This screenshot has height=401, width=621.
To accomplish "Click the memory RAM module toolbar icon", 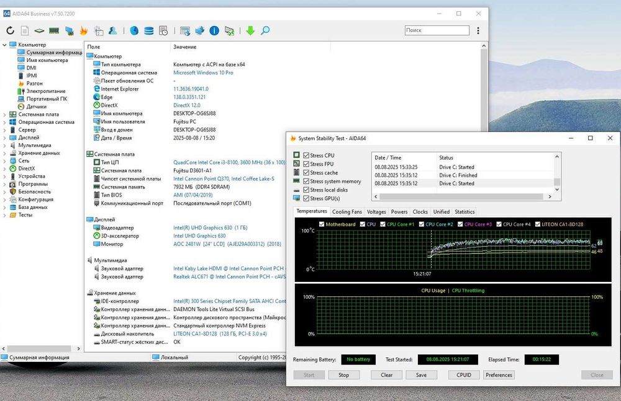I will point(54,30).
